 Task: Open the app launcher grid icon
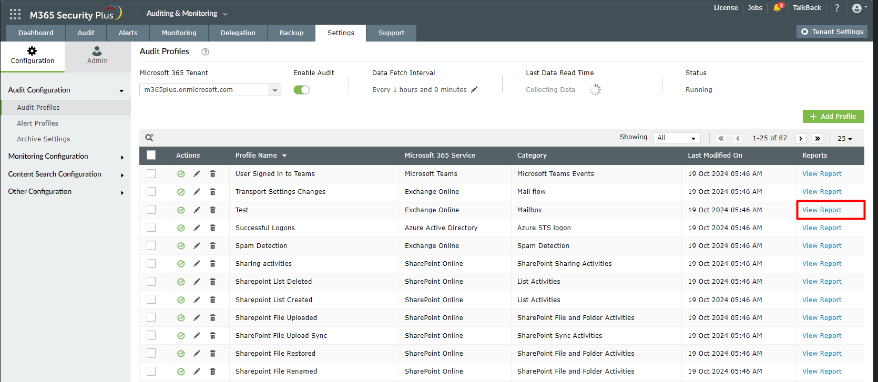(x=15, y=14)
